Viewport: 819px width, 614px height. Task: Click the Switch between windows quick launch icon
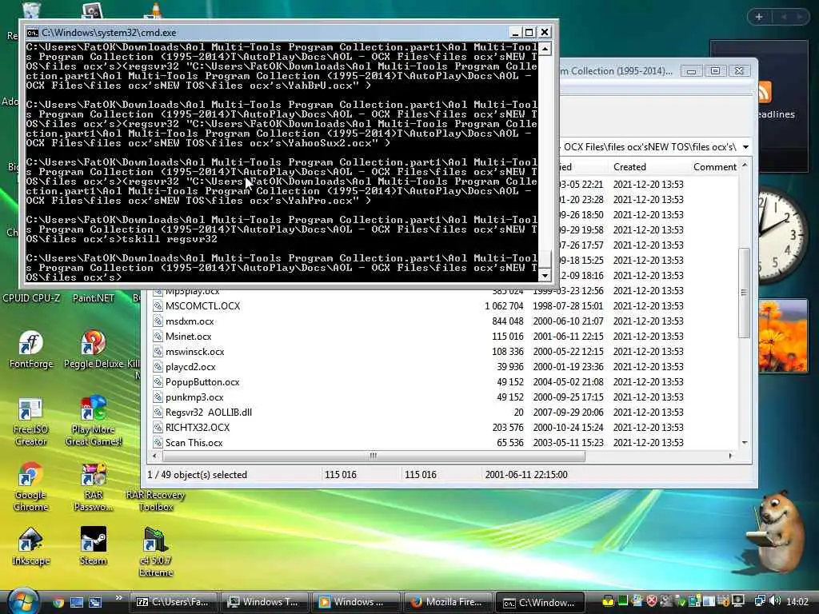[95, 603]
